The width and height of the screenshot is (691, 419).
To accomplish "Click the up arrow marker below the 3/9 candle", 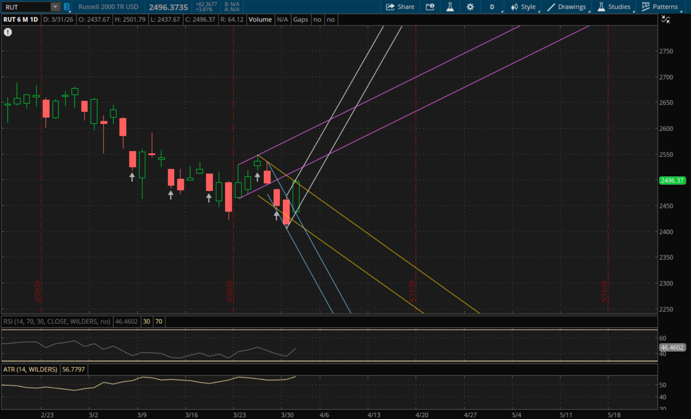I will 132,176.
